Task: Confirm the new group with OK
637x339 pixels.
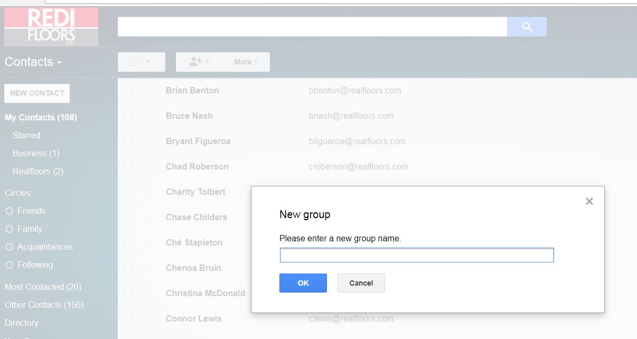Action: coord(303,283)
